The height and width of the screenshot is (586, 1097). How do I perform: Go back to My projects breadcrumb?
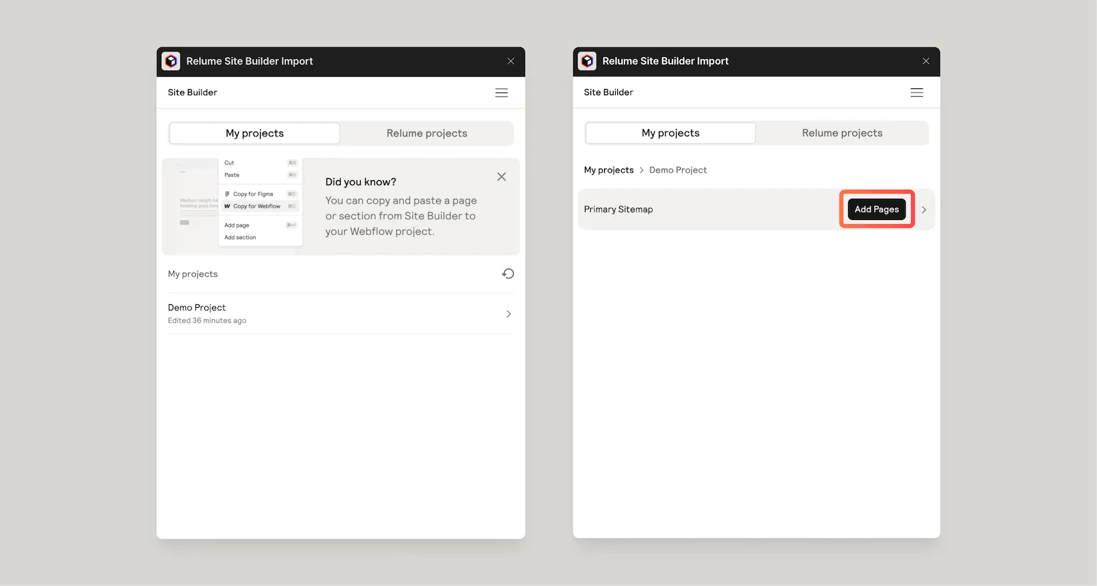point(609,170)
